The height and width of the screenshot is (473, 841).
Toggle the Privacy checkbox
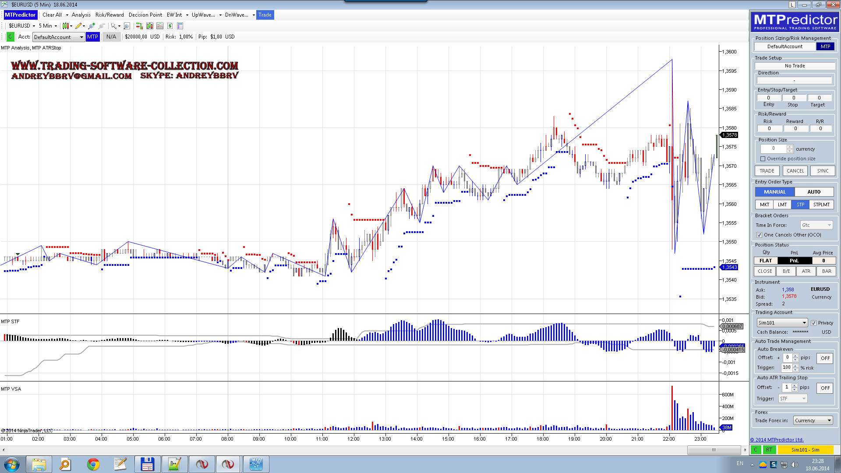(814, 323)
